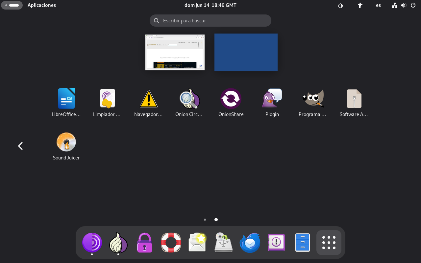Open the purple padlock app in the dock
Image resolution: width=421 pixels, height=263 pixels.
coord(145,243)
